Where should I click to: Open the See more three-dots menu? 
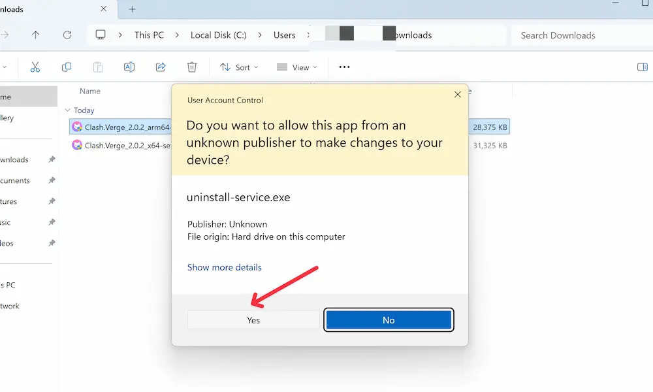point(344,67)
